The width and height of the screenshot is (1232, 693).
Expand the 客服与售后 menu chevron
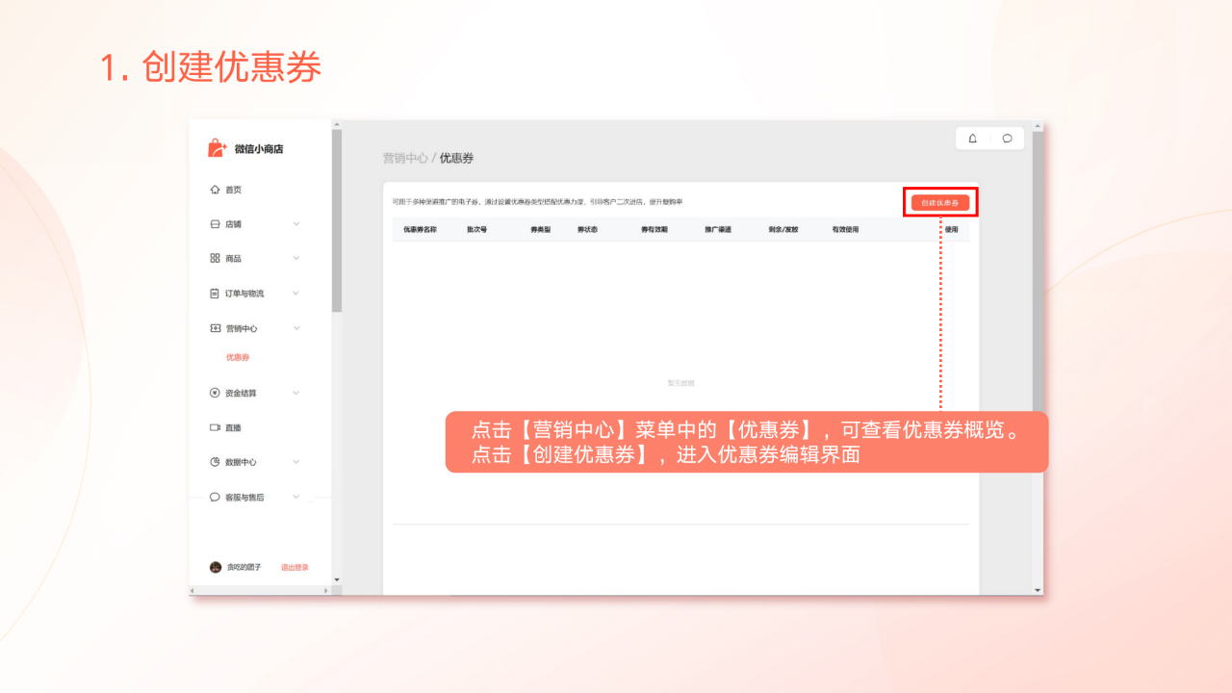pyautogui.click(x=296, y=497)
